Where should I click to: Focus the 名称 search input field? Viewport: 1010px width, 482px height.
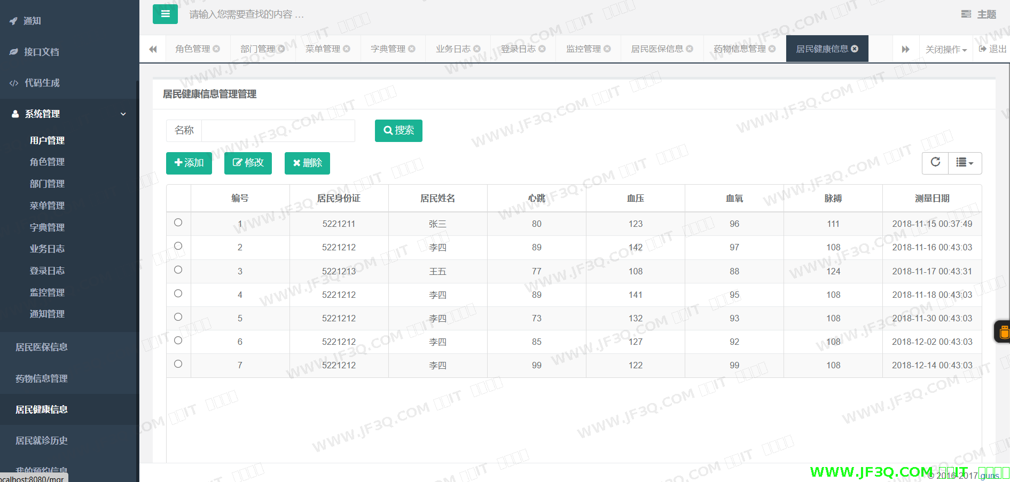tap(278, 131)
